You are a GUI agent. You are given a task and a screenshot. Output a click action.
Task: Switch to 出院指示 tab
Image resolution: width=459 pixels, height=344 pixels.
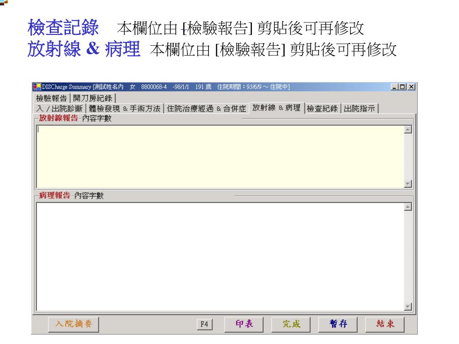[x=359, y=108]
